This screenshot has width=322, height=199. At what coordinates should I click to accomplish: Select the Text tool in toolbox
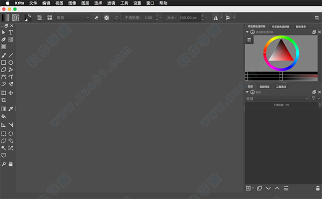[x=11, y=32]
